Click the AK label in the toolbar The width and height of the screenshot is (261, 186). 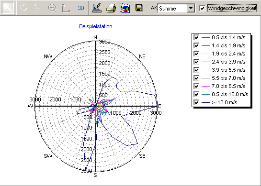click(154, 8)
